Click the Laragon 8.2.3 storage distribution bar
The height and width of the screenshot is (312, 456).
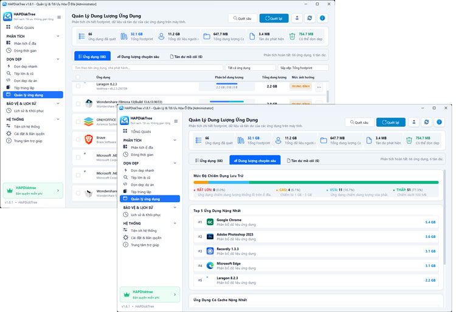(227, 84)
